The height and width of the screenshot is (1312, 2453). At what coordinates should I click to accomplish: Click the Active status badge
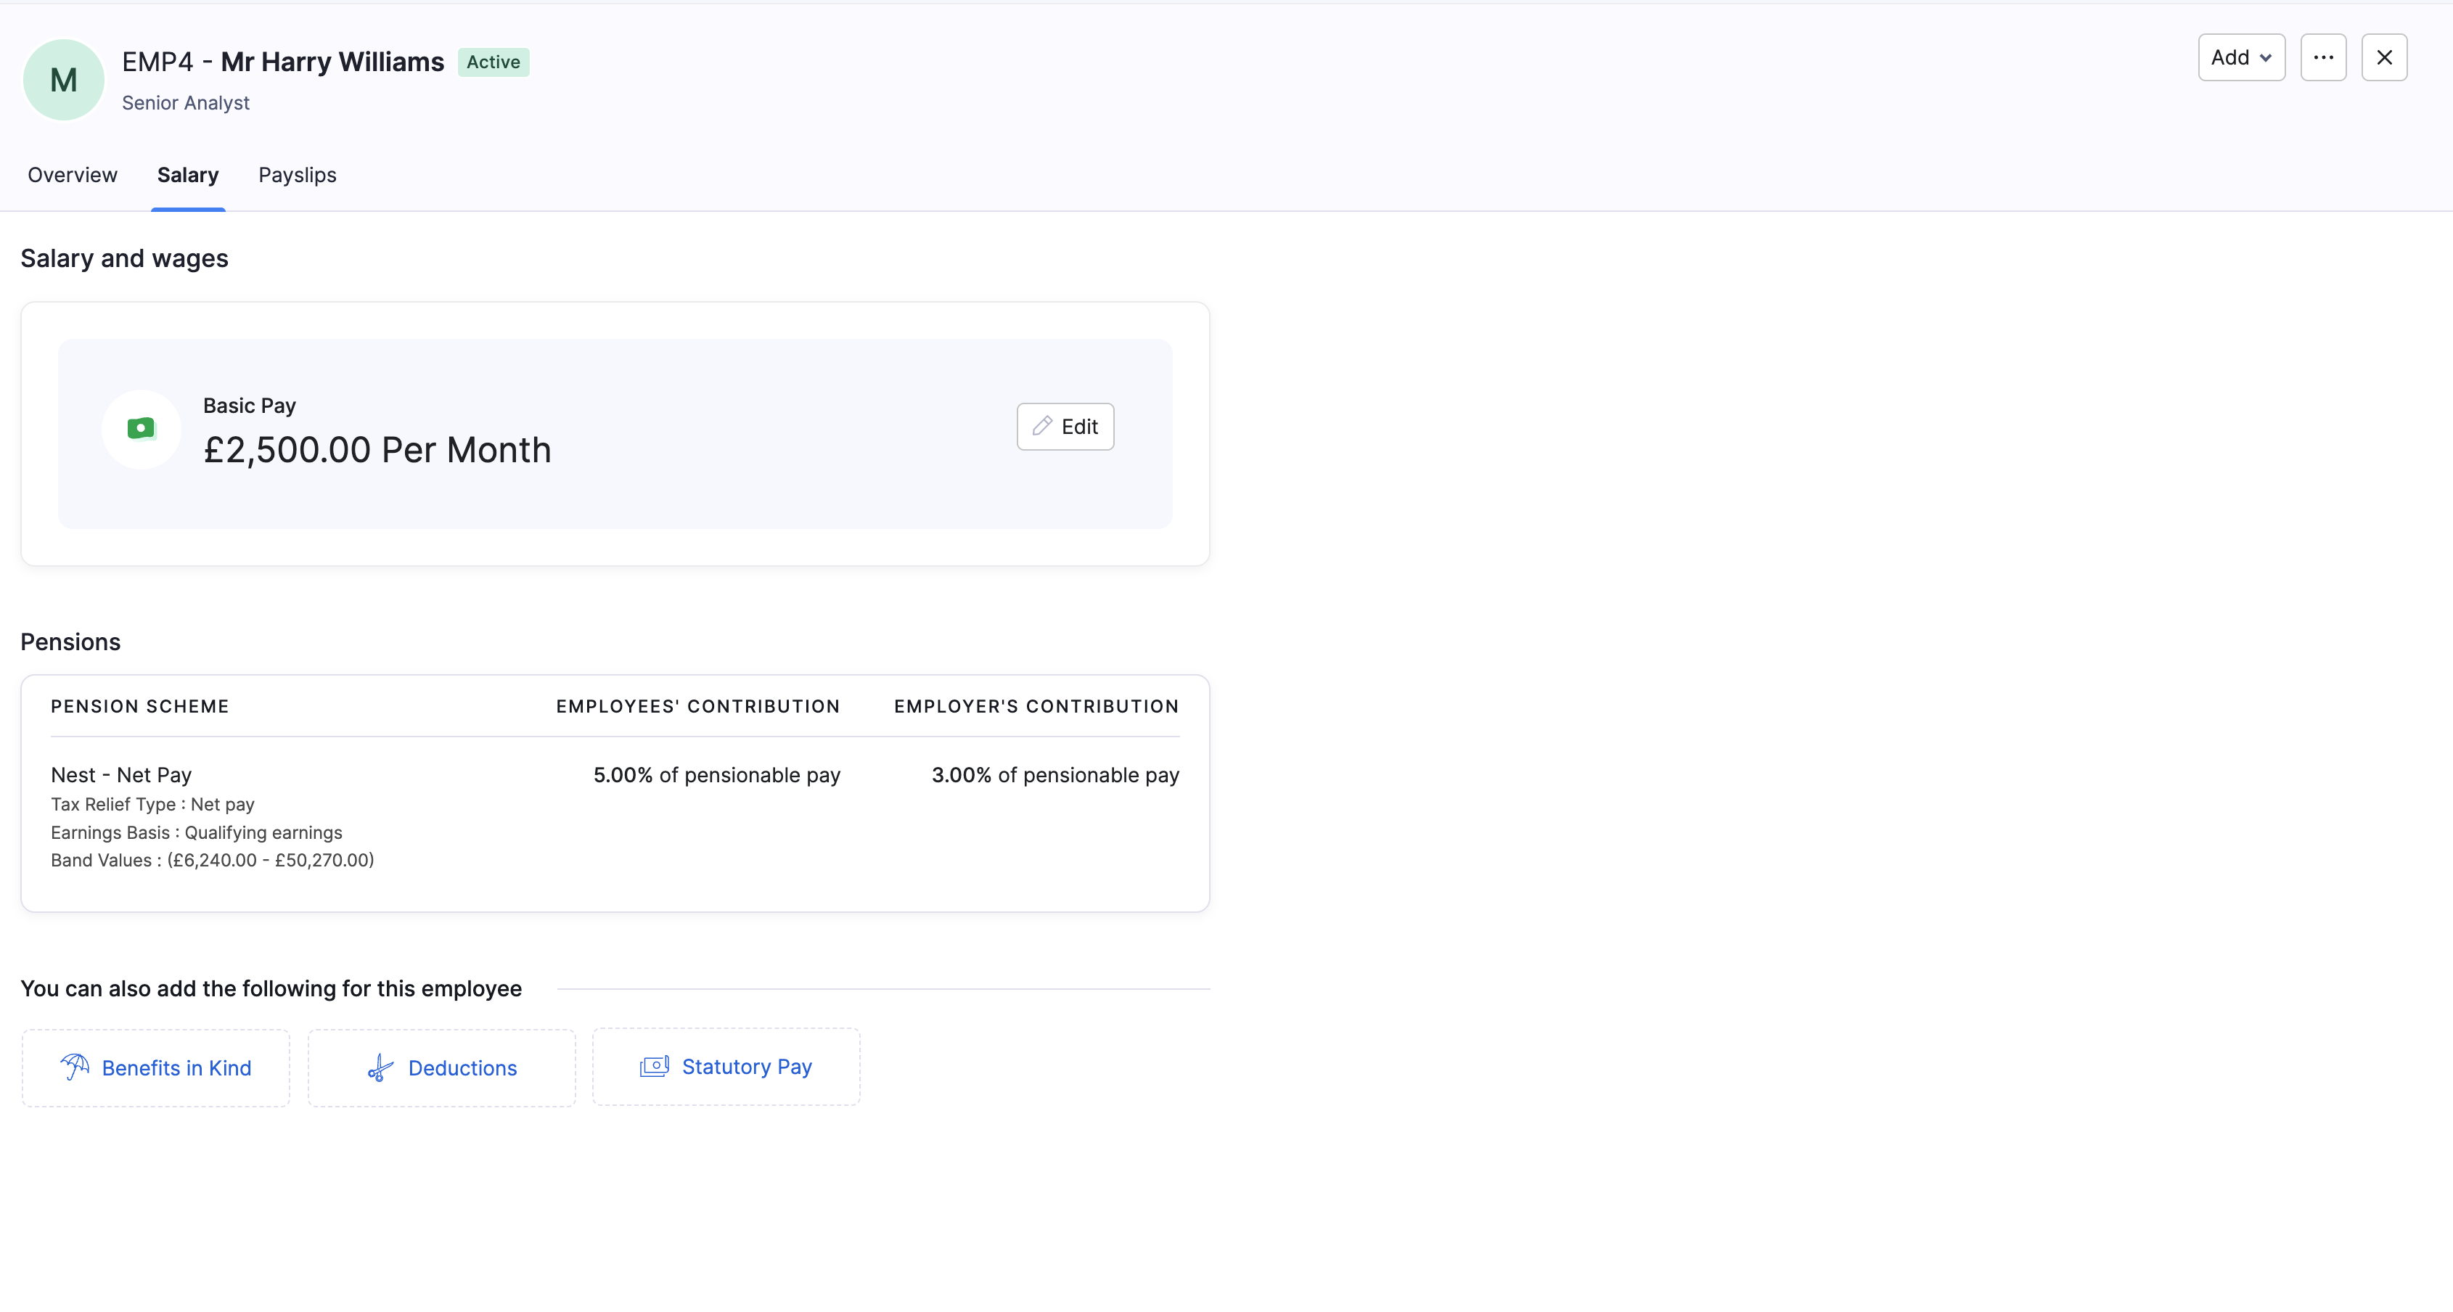click(494, 62)
